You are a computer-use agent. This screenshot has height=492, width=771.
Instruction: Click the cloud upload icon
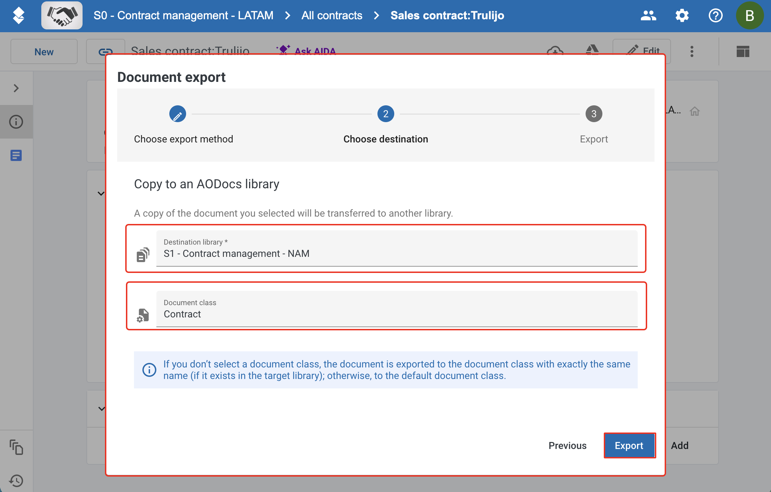[x=555, y=51]
